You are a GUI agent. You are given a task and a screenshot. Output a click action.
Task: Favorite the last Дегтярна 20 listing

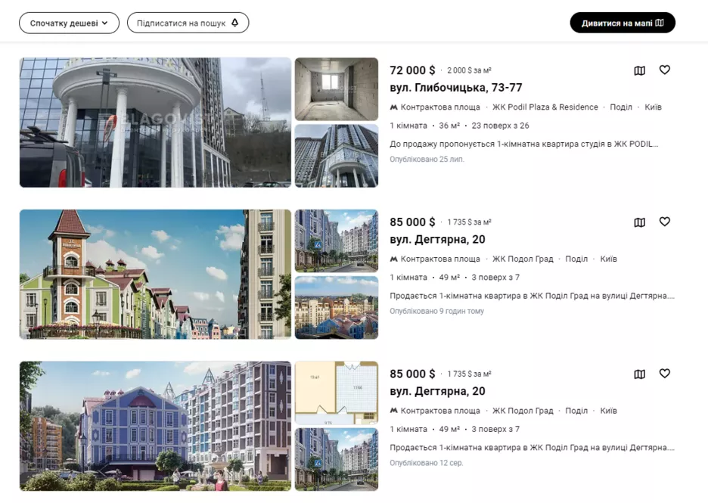664,374
